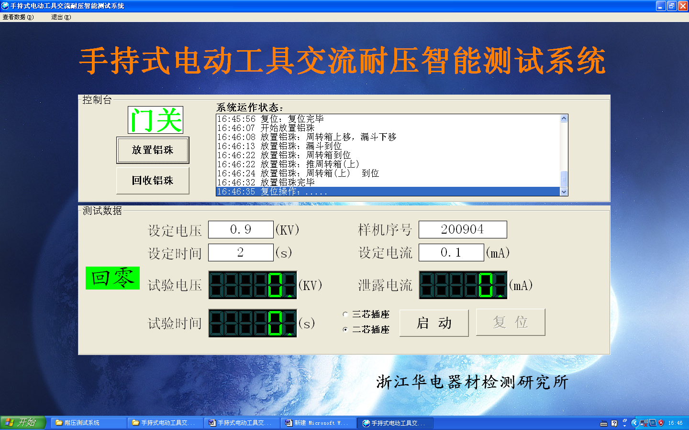
Task: Click the green 回零 status indicator
Action: point(112,278)
